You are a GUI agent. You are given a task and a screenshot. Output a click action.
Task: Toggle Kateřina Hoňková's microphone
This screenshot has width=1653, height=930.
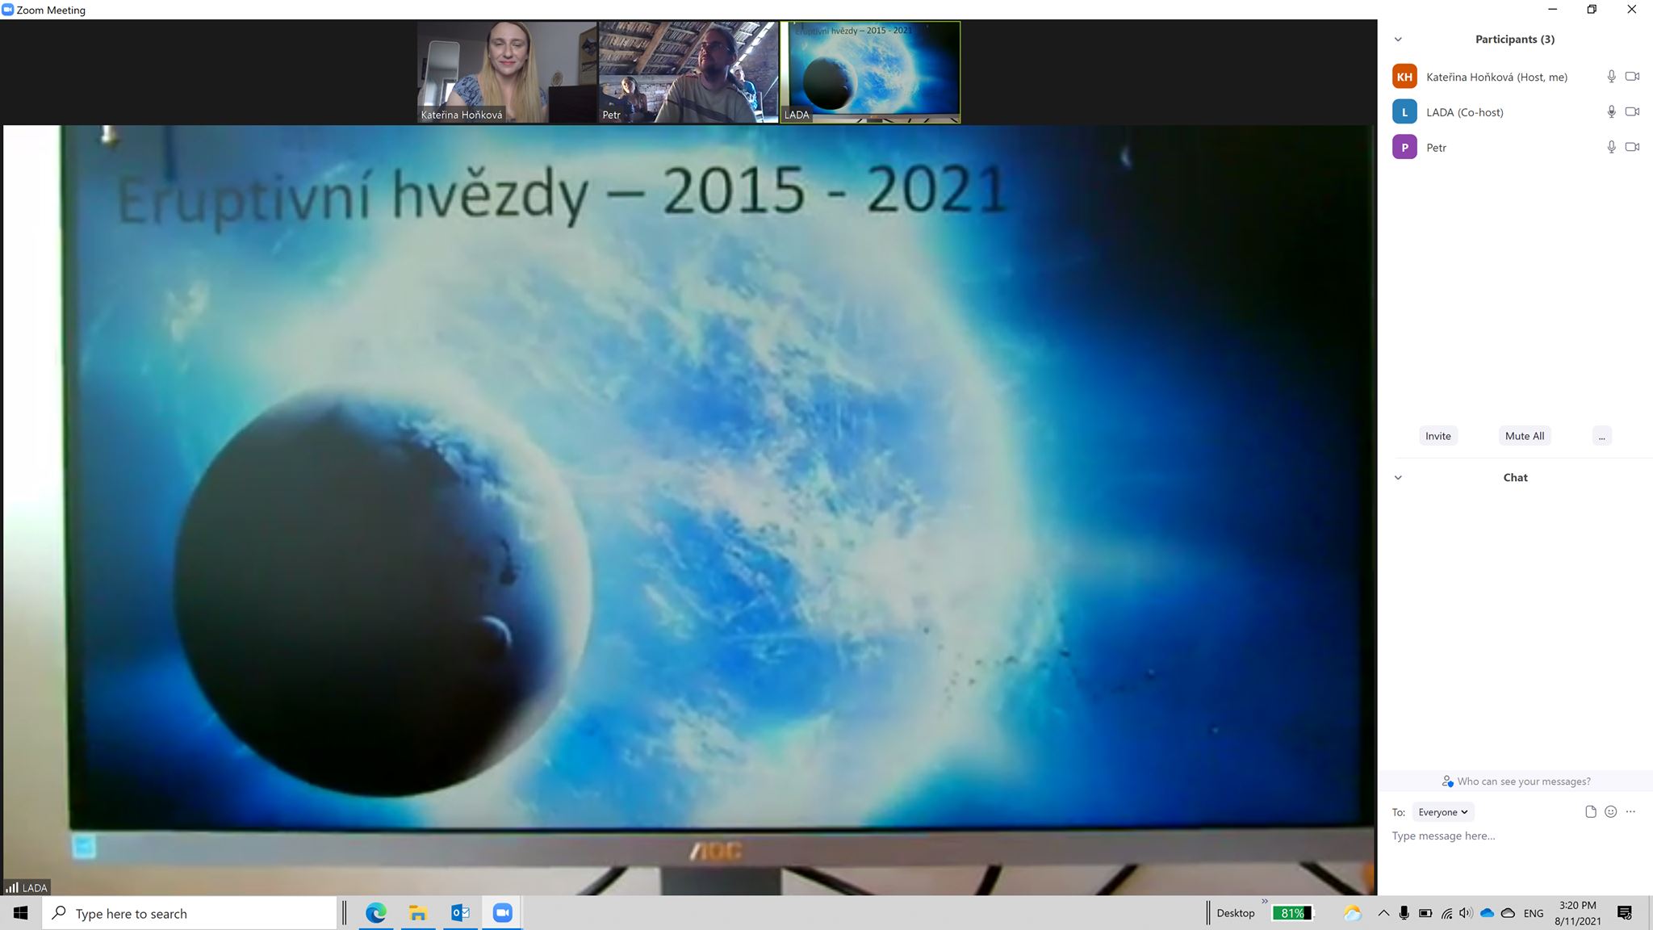(1611, 77)
